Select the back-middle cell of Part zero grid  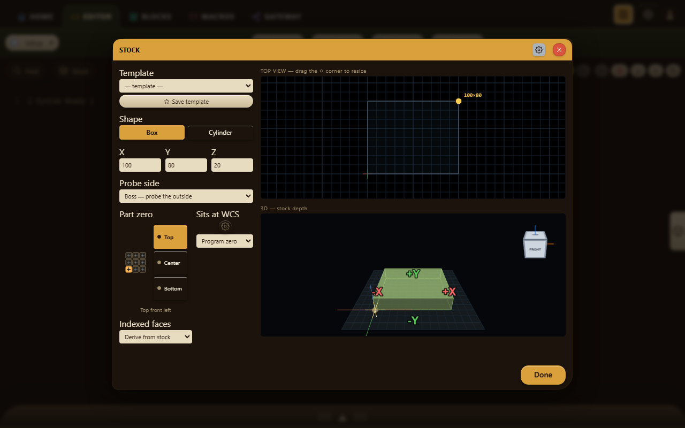click(135, 255)
